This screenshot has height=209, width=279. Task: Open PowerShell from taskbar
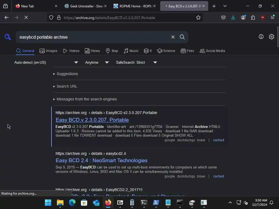coord(156,202)
